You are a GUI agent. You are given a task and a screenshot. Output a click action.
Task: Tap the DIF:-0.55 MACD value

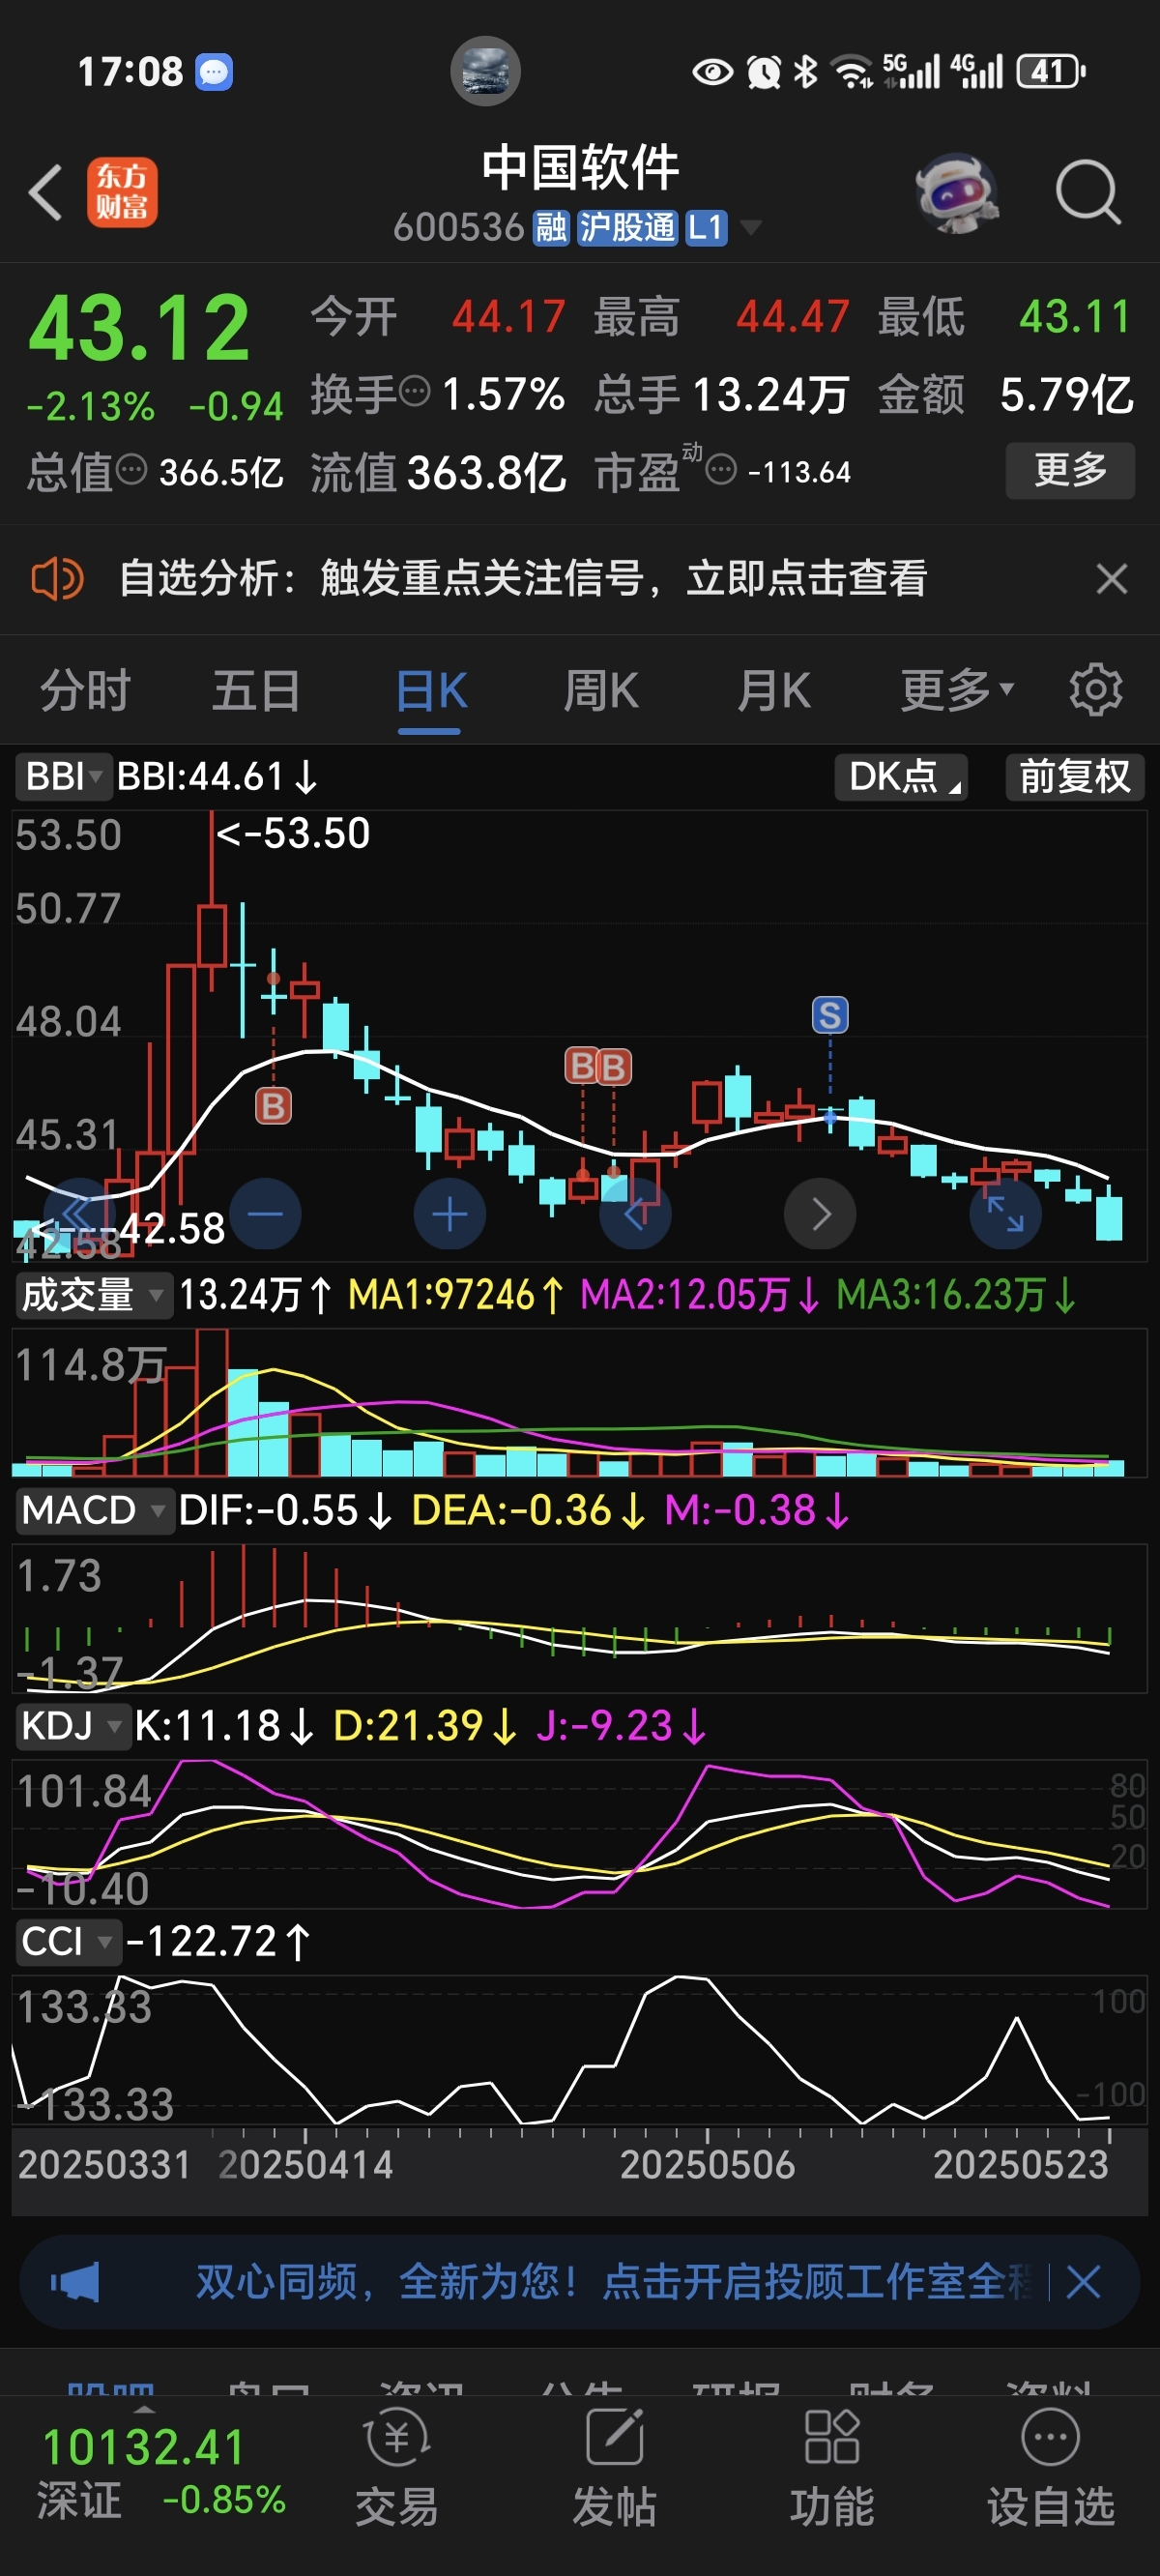tap(284, 1510)
